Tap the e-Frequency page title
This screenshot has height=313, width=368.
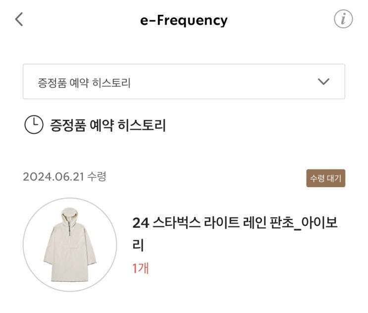click(x=184, y=20)
